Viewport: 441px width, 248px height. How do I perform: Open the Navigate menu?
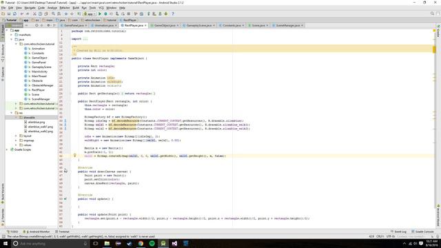[x=30, y=8]
